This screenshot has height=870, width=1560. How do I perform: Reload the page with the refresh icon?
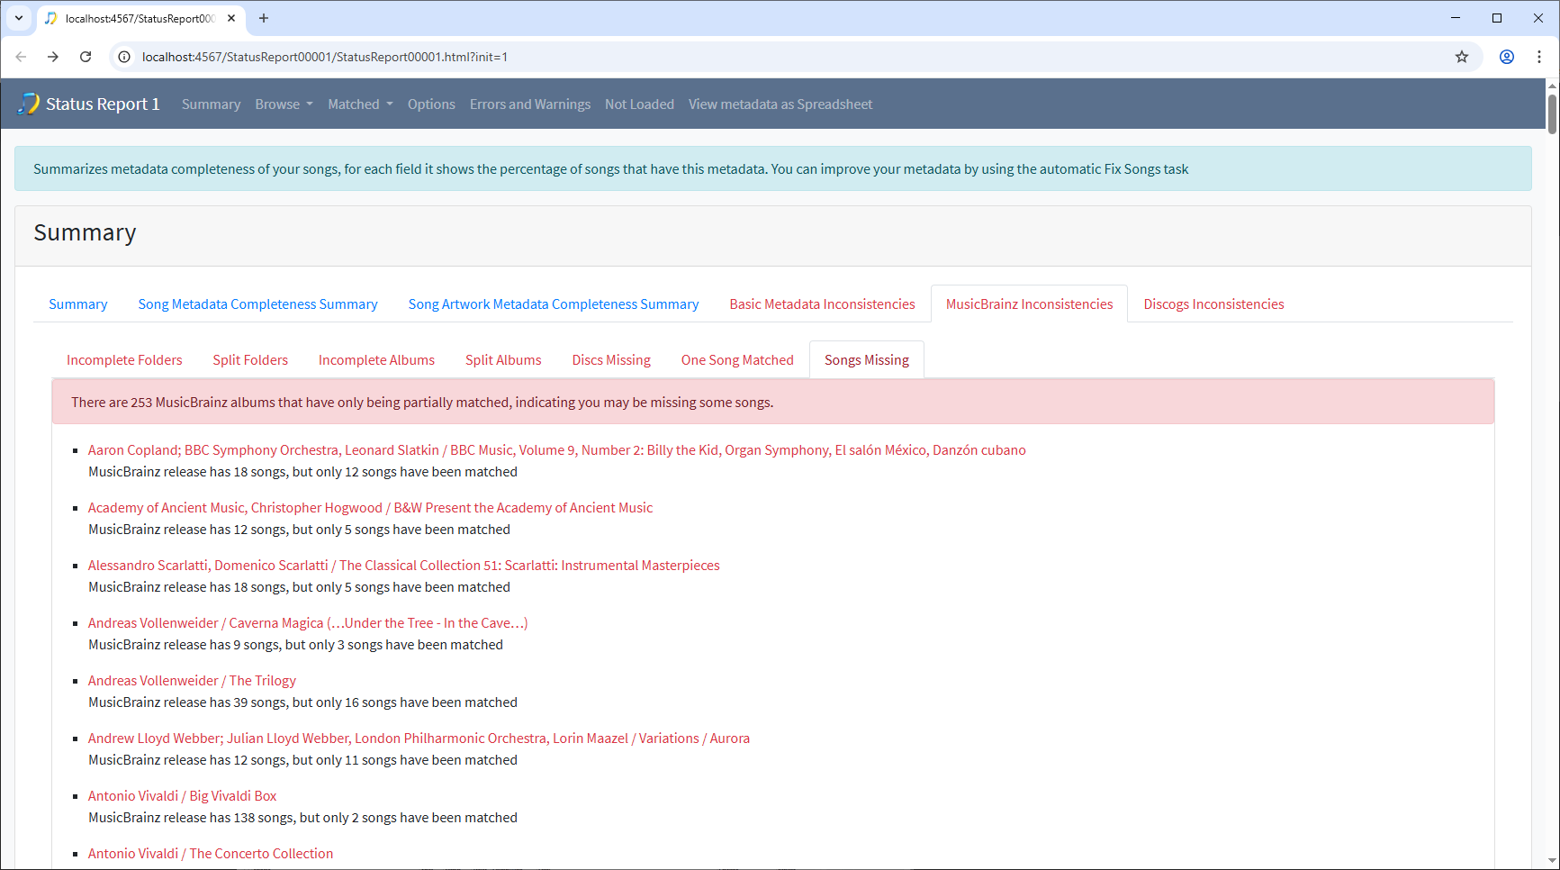pyautogui.click(x=86, y=57)
